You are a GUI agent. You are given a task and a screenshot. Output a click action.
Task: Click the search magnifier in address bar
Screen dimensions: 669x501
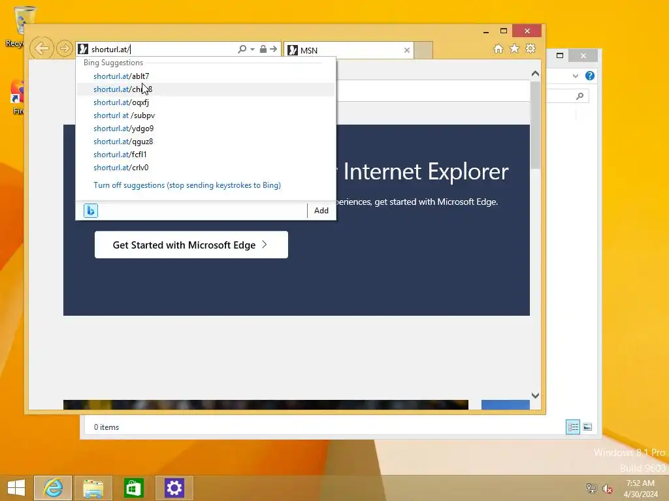242,50
